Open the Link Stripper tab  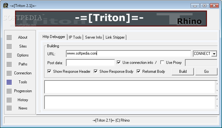click(115, 37)
